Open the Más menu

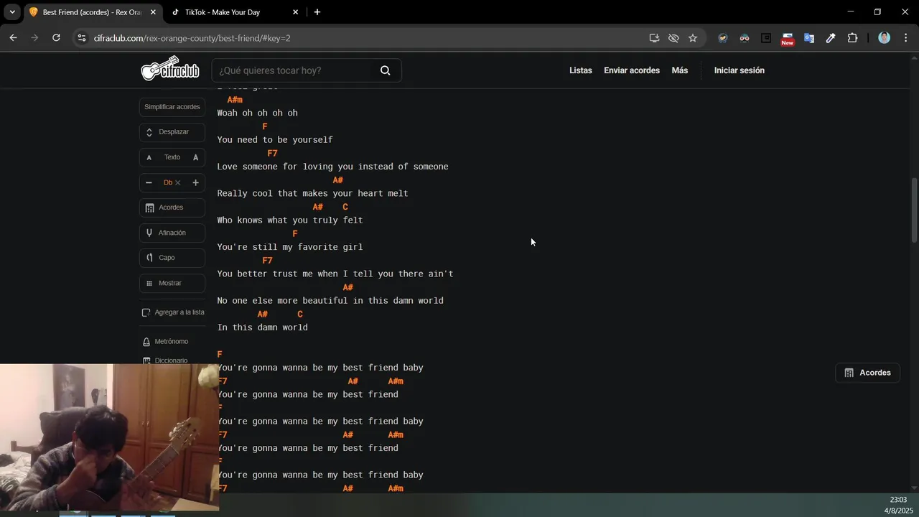pos(680,70)
